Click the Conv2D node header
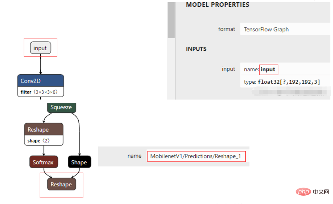The image size is (333, 204). point(41,81)
